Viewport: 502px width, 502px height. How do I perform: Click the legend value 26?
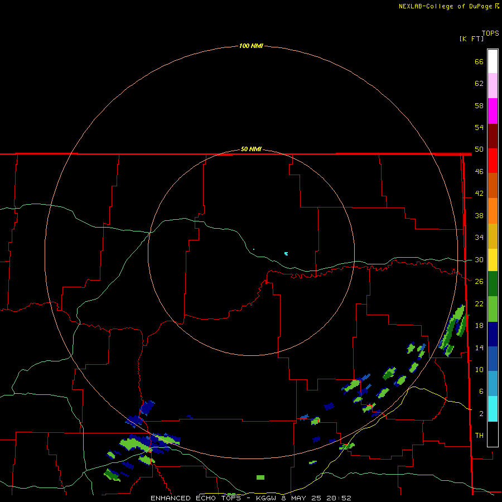coord(479,282)
